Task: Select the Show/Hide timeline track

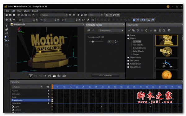Action: [x=31, y=104]
